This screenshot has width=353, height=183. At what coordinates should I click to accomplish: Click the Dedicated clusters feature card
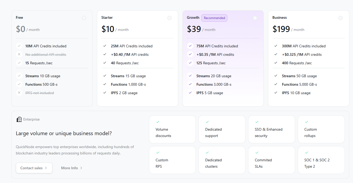pyautogui.click(x=222, y=160)
